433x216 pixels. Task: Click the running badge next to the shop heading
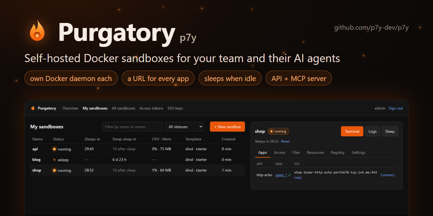click(278, 131)
